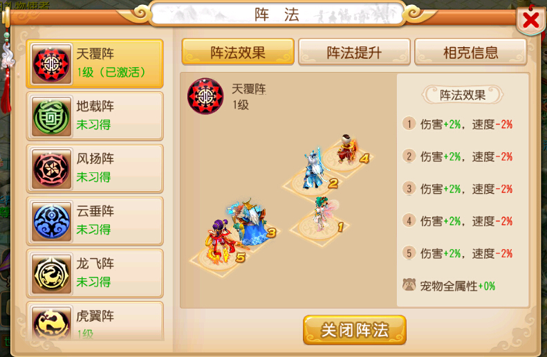Choose the 风扬阵 pink flower icon

(x=51, y=169)
